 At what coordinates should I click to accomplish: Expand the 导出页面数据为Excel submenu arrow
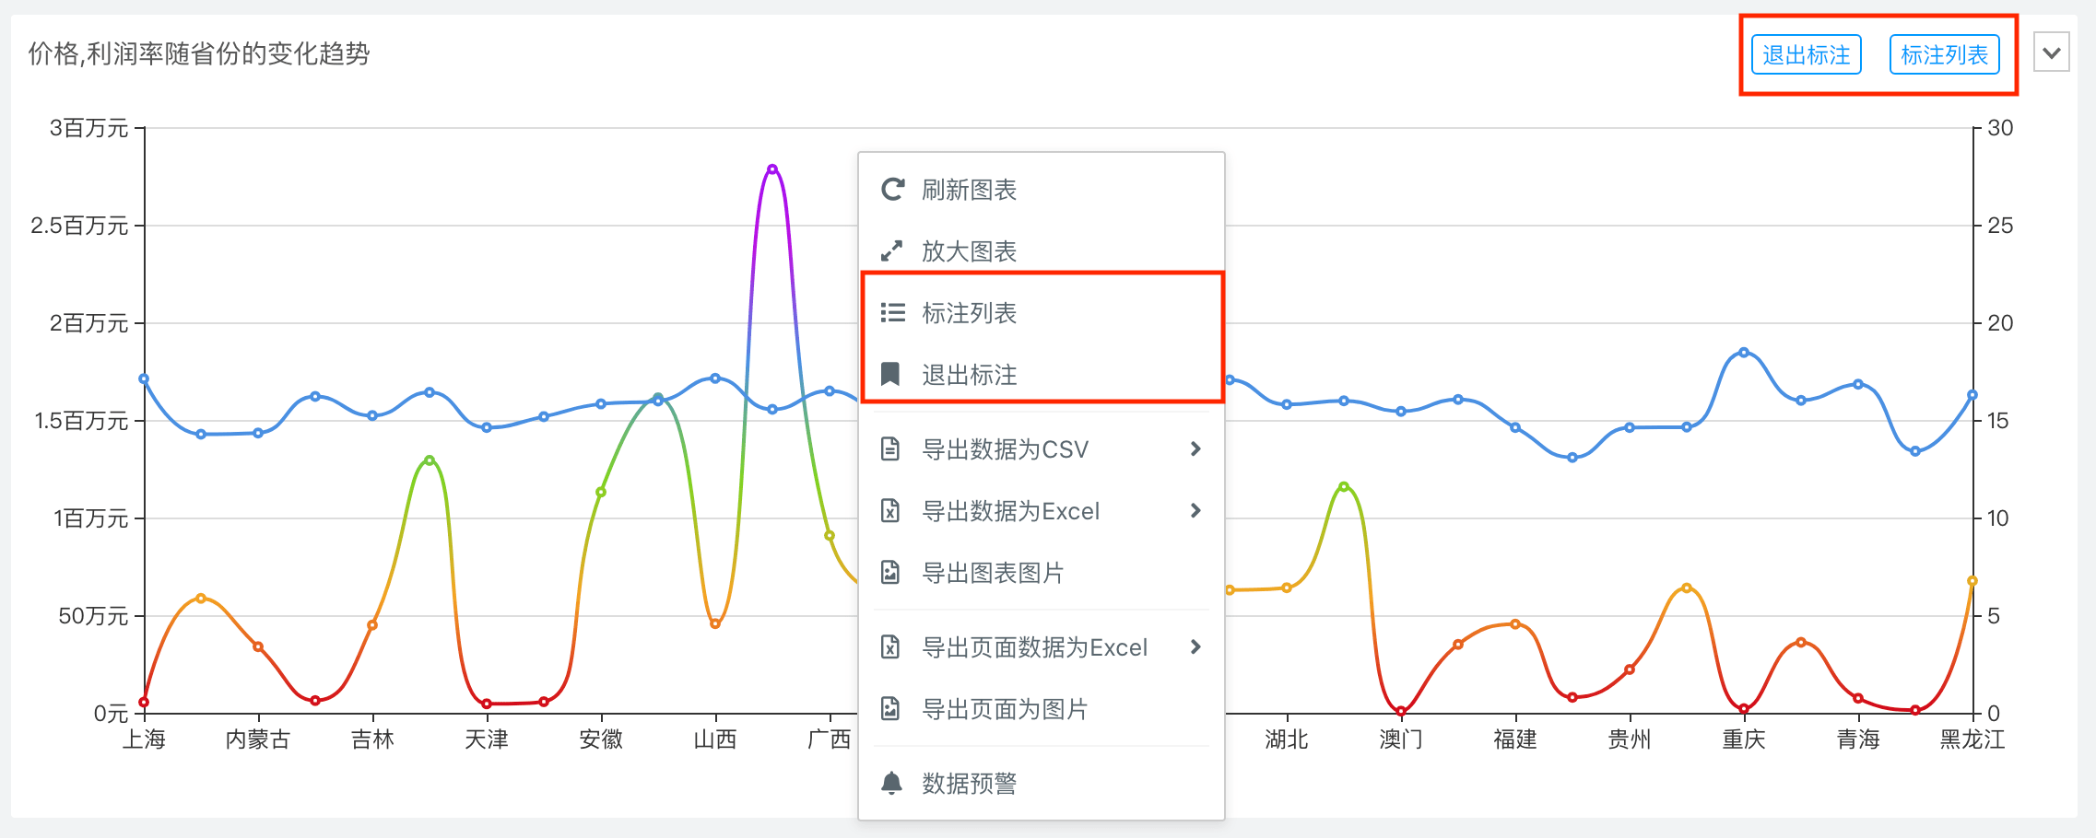pyautogui.click(x=1195, y=647)
